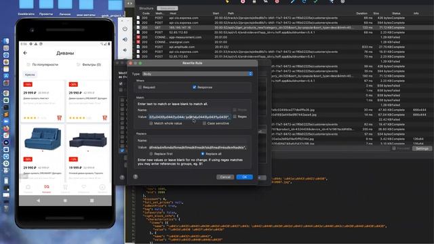
Task: Open help in the window behind the dialog
Action: tap(122, 178)
